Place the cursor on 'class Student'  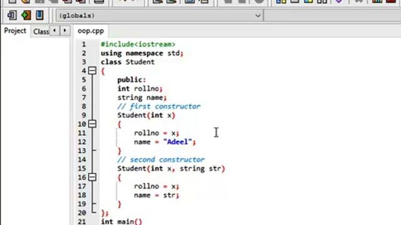[x=128, y=62]
